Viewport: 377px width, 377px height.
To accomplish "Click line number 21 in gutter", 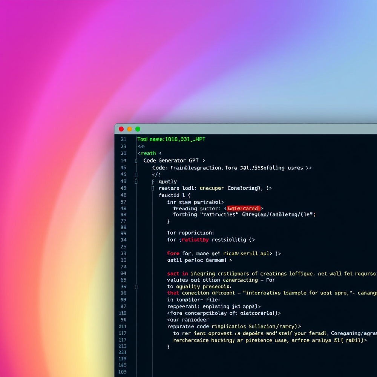I will (123, 139).
